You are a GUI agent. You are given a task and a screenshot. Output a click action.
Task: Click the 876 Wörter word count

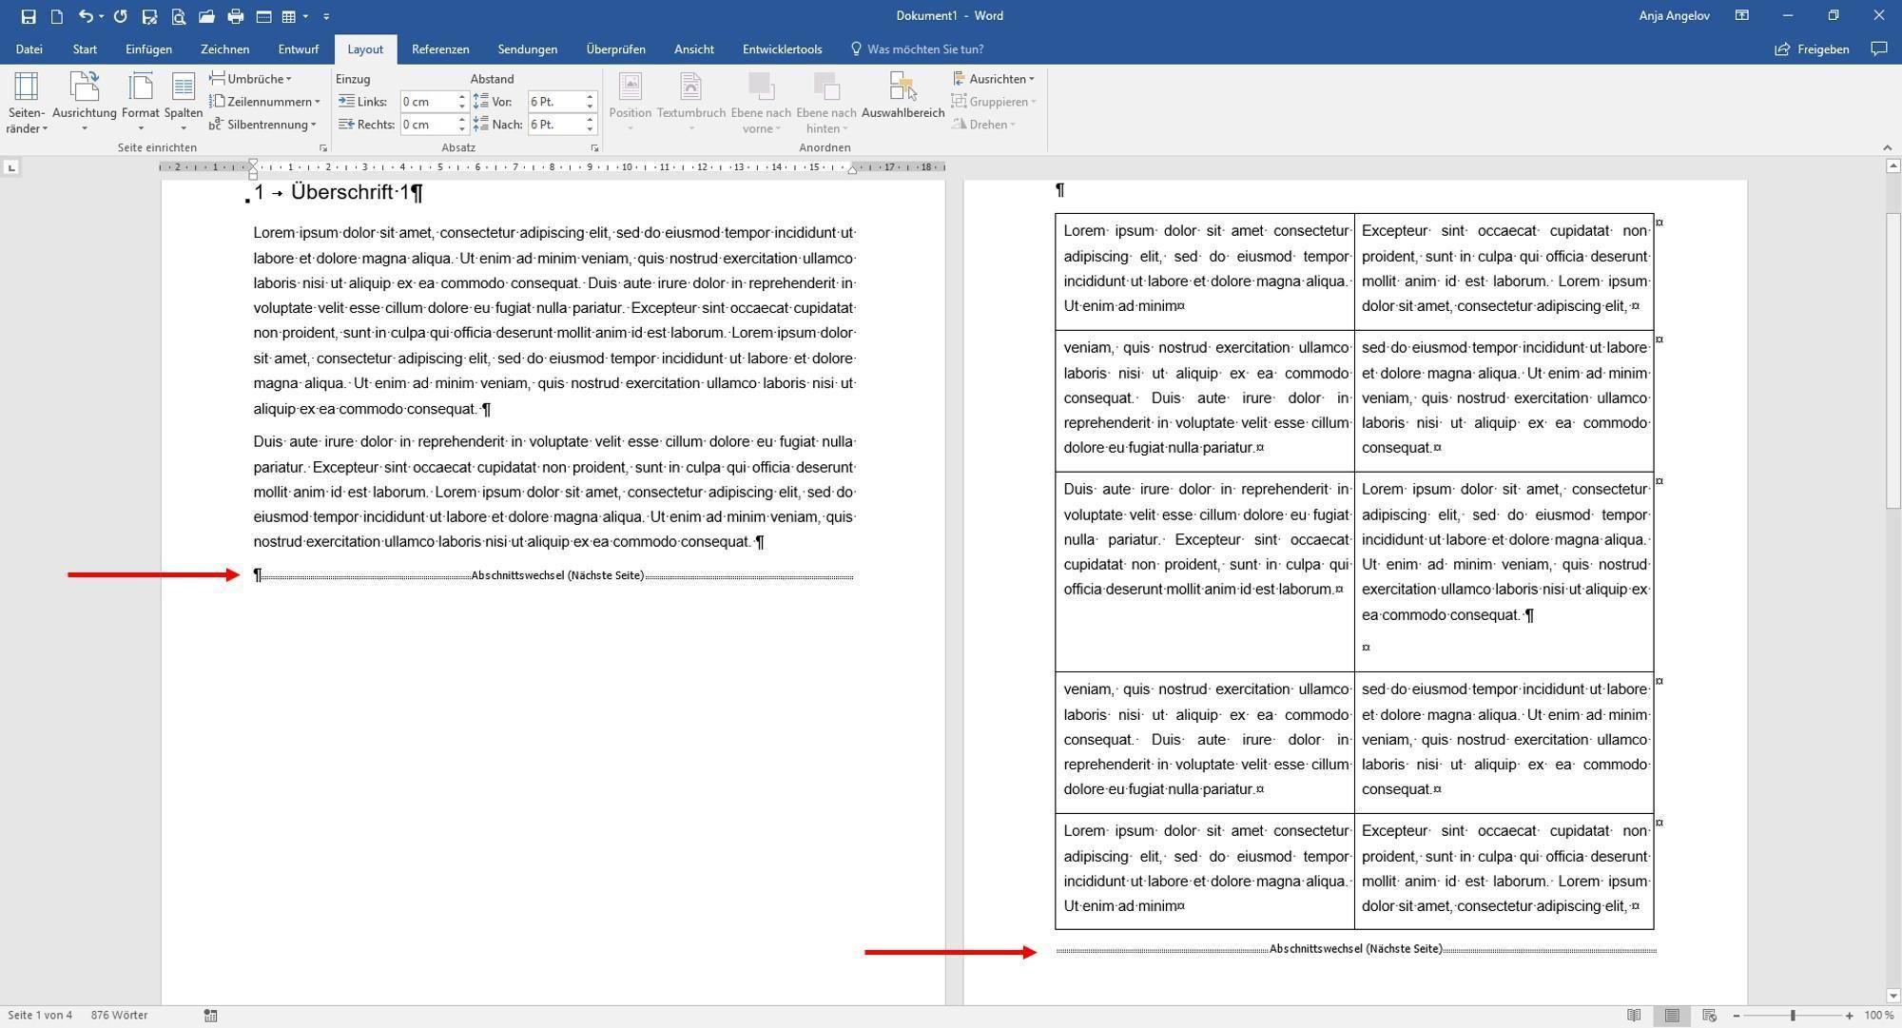[119, 1016]
